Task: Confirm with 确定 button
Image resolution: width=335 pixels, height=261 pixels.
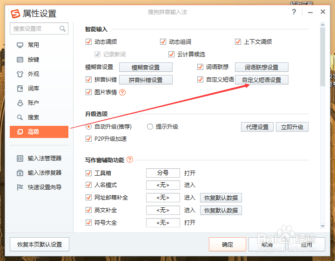Action: (x=228, y=244)
